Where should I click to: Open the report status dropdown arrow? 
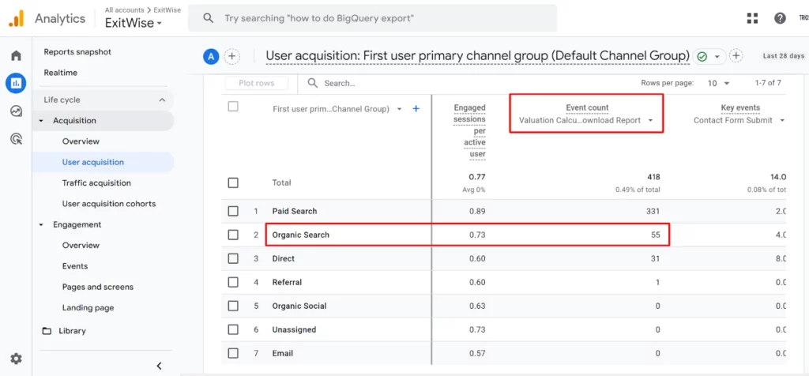coord(717,57)
